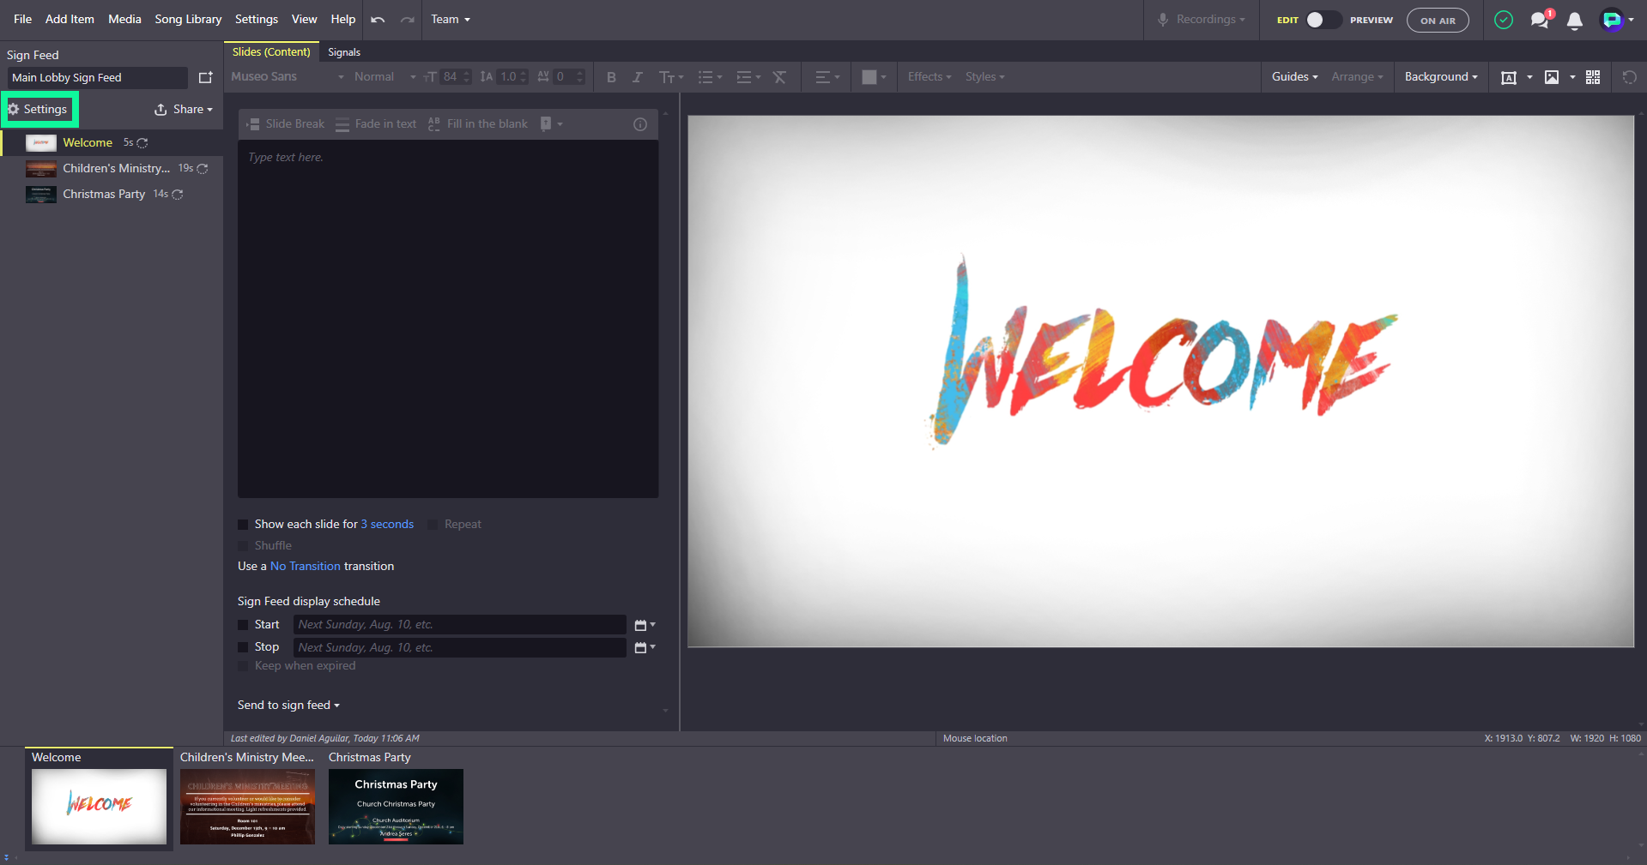Check the Keep when expired checkbox

pos(243,666)
